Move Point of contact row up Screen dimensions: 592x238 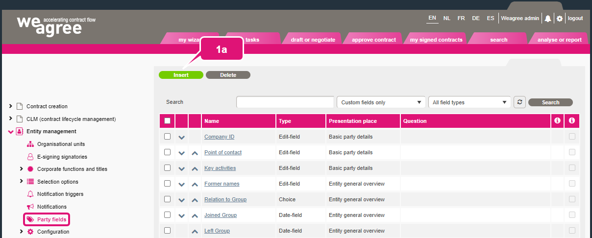(x=195, y=153)
